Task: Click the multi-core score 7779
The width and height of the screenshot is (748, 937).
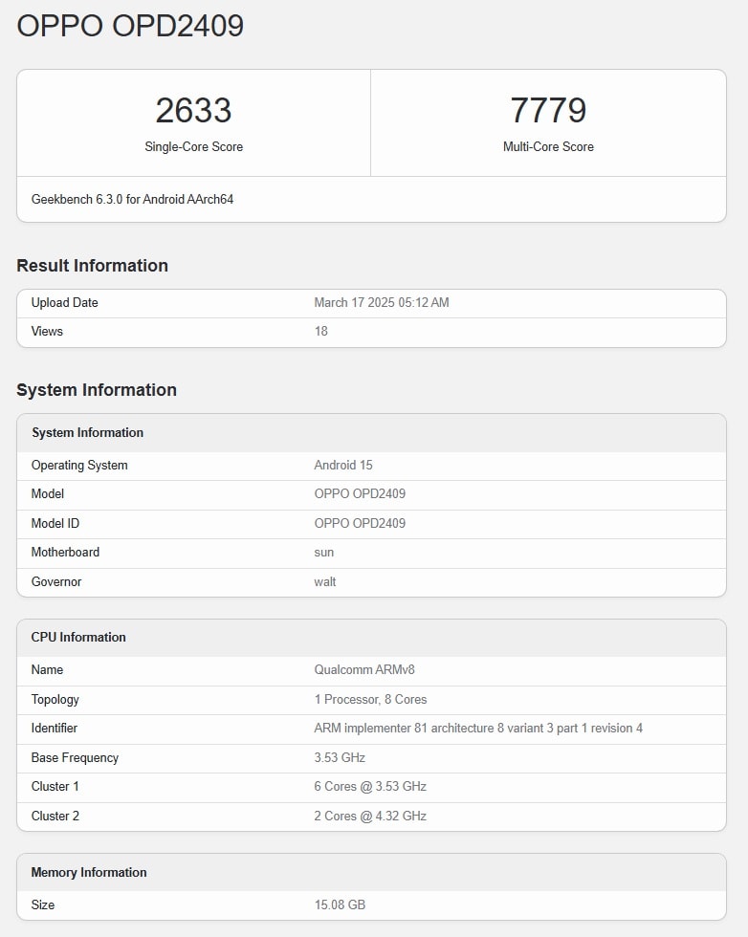Action: click(x=548, y=111)
